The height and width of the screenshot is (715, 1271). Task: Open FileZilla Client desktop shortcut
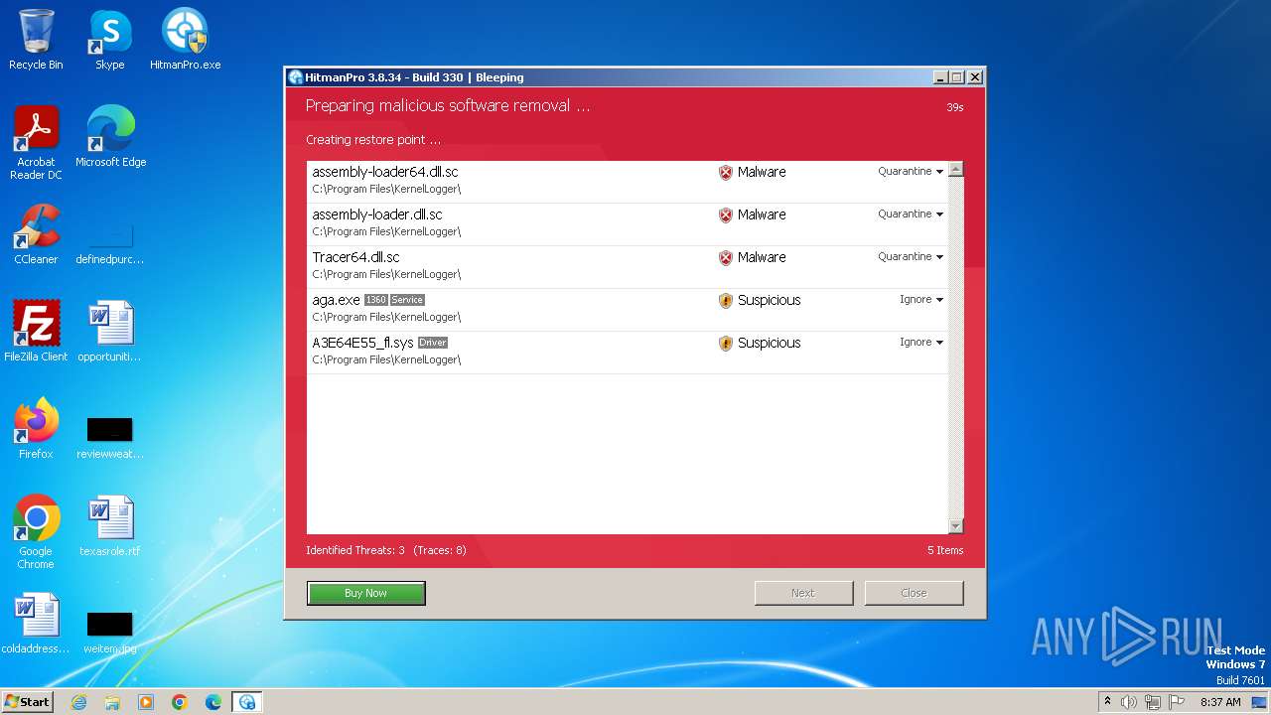[36, 331]
